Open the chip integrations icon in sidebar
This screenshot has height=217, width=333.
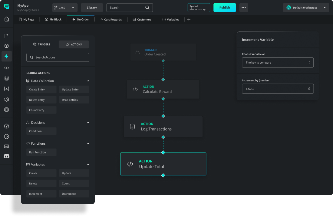point(7,110)
